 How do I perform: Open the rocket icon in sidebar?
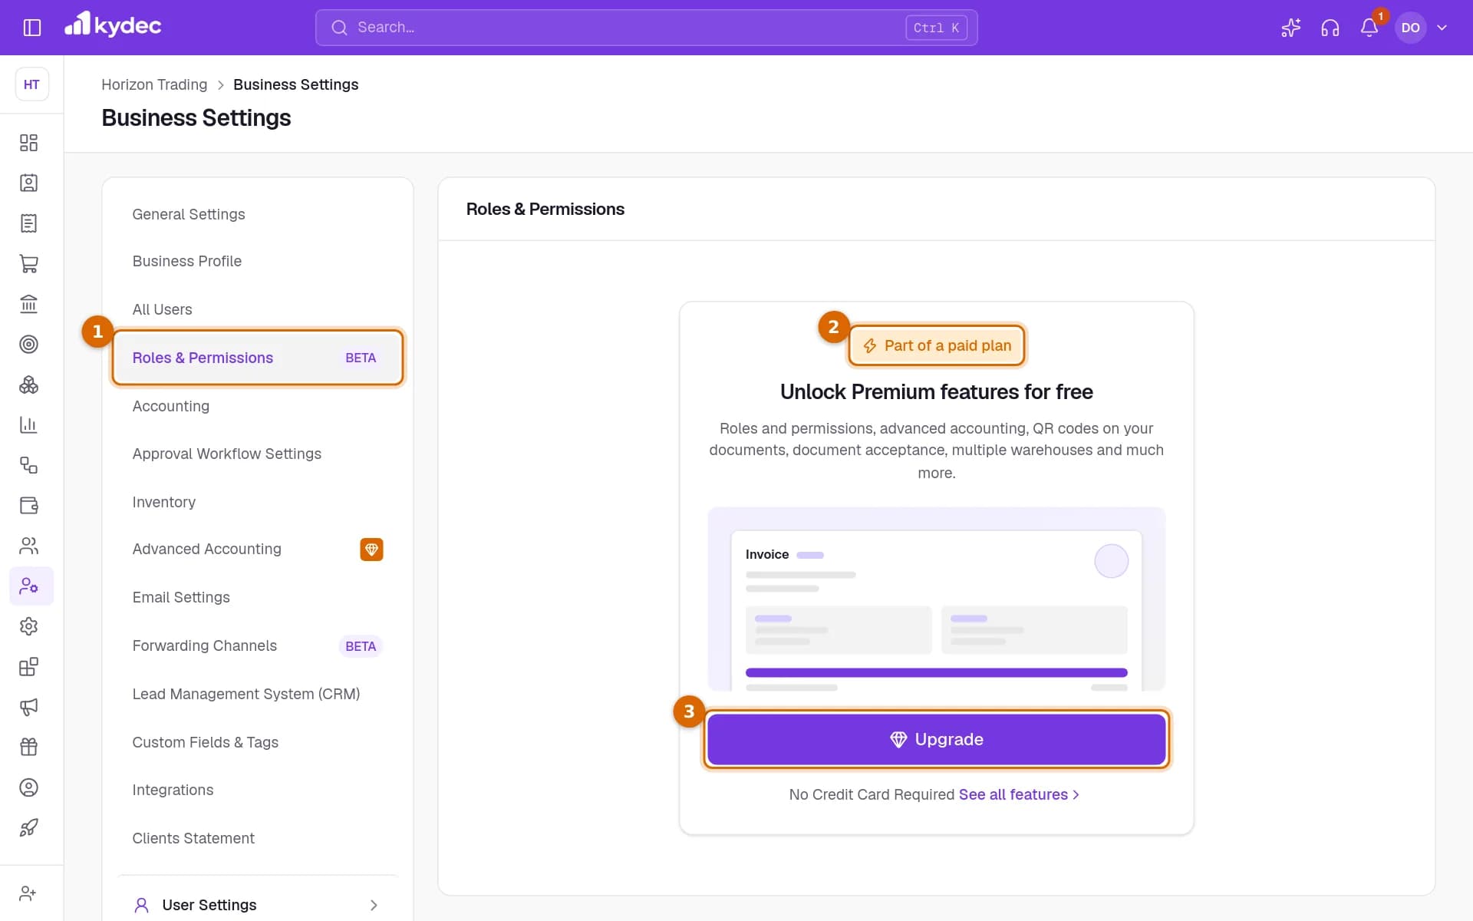[x=28, y=827]
